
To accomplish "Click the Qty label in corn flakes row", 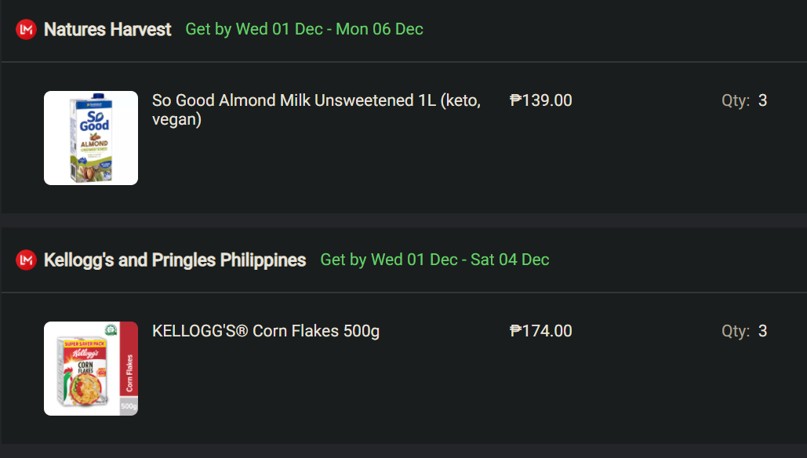I will tap(736, 331).
